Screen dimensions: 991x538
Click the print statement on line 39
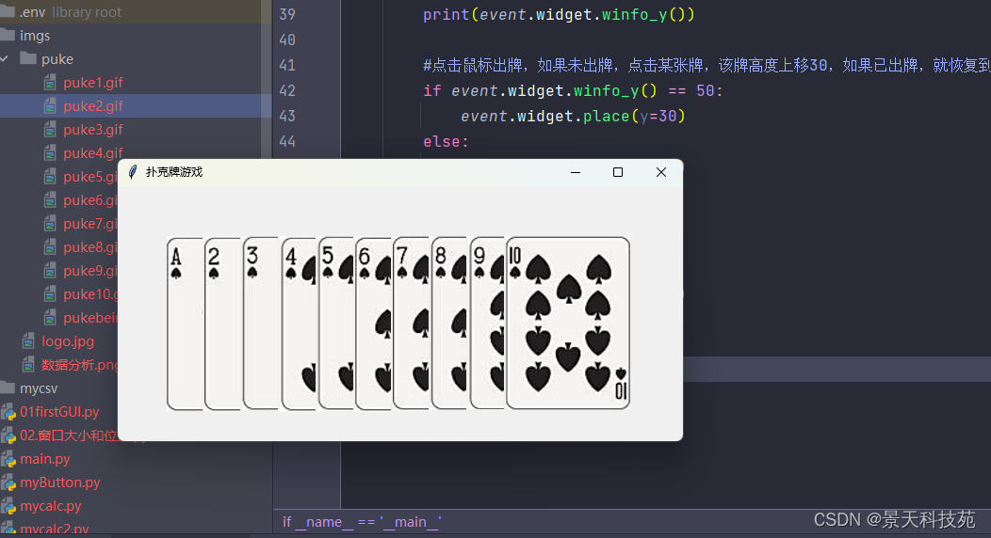point(559,14)
